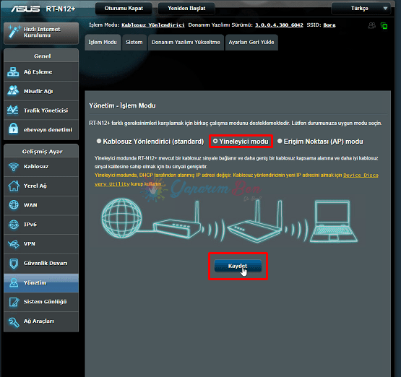Open the WAN menu item
Screen dimensions: 401x377
point(41,205)
